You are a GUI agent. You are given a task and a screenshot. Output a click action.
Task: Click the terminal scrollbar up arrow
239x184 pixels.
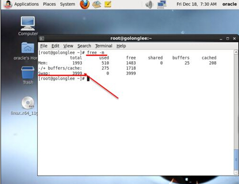click(x=236, y=52)
